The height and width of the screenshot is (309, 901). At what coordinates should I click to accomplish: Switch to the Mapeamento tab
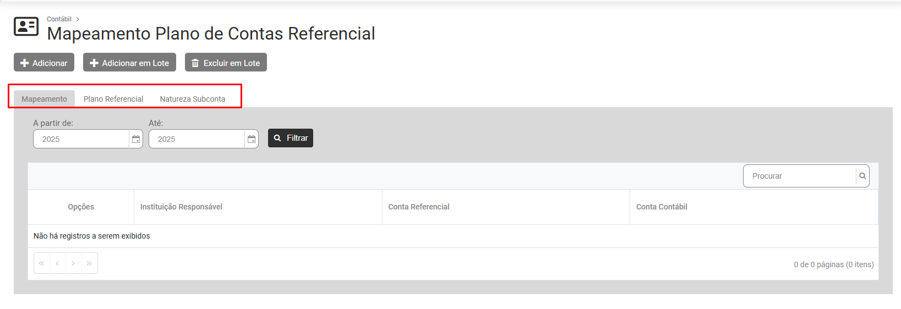coord(44,99)
